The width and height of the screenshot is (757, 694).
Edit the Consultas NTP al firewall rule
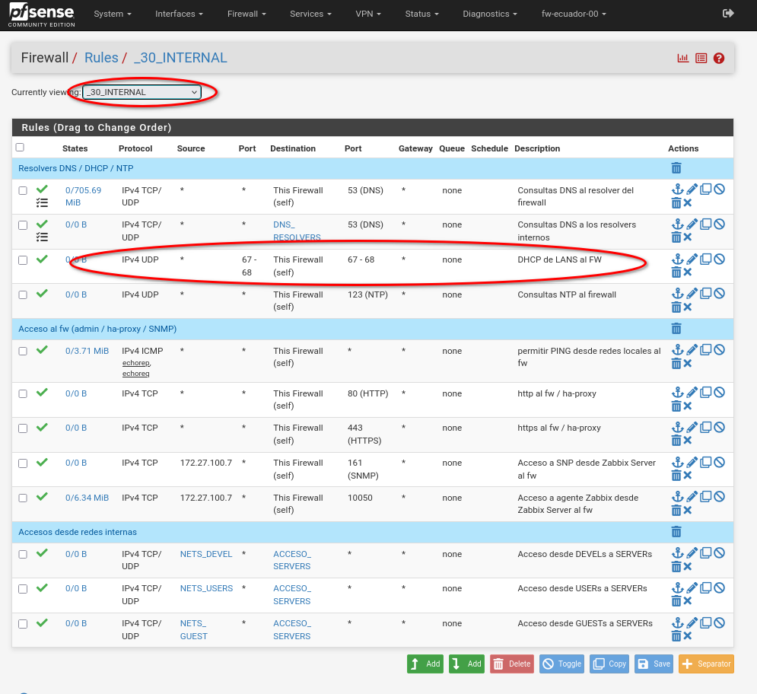click(692, 294)
